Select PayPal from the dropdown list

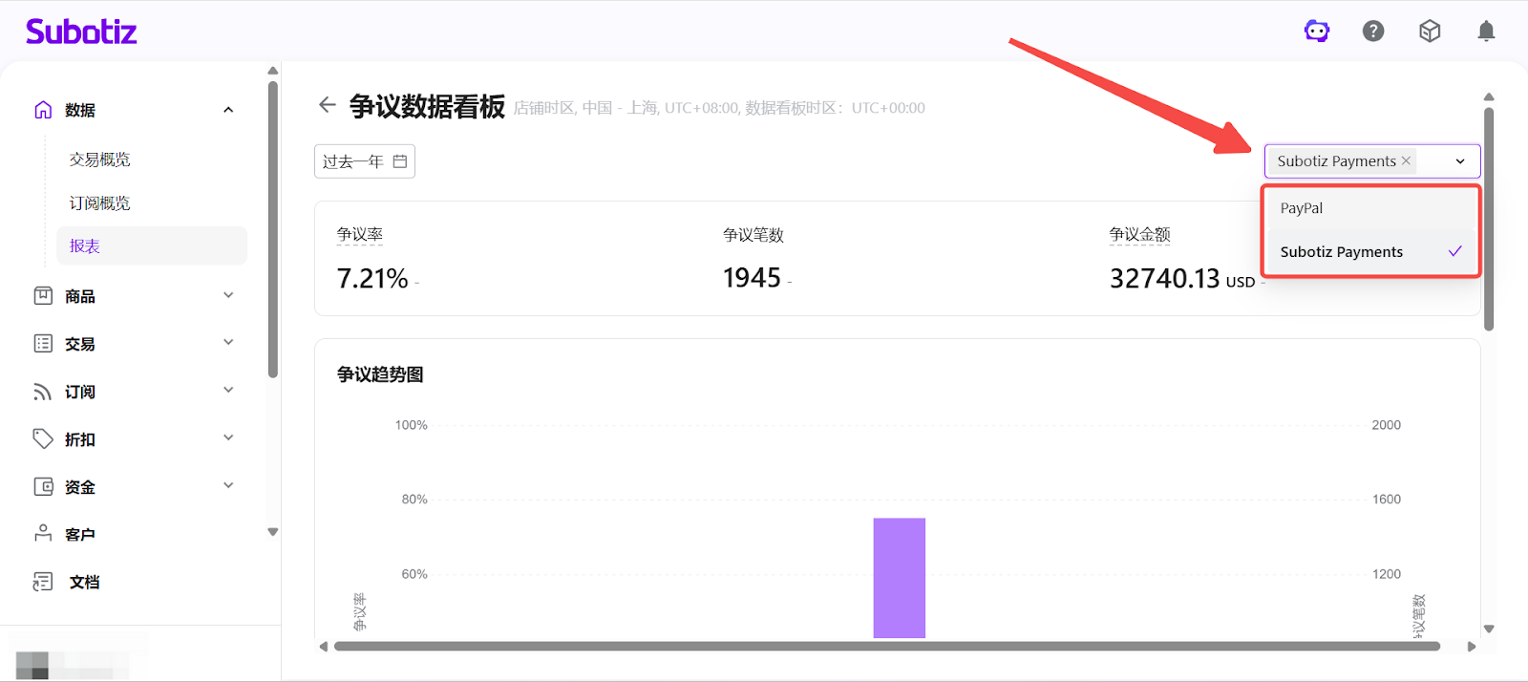(x=1302, y=208)
